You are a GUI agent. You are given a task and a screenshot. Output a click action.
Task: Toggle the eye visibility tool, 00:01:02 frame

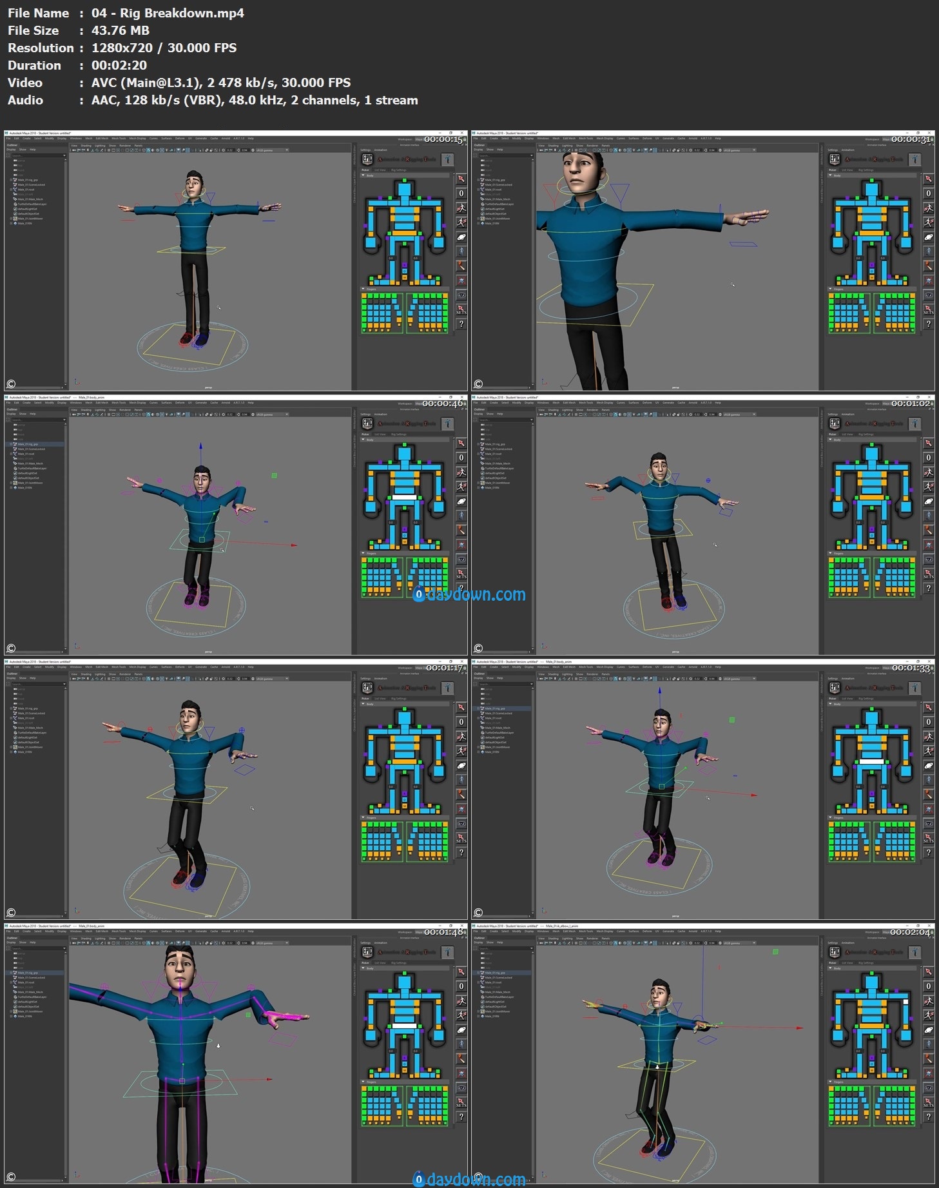tap(929, 560)
